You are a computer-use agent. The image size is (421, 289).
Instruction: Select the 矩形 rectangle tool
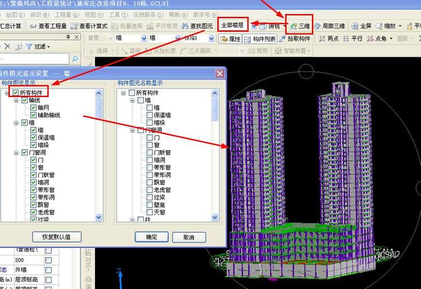pos(258,51)
